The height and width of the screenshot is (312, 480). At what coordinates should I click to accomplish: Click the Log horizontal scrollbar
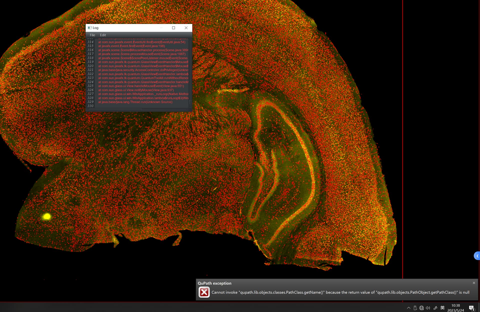coord(116,109)
